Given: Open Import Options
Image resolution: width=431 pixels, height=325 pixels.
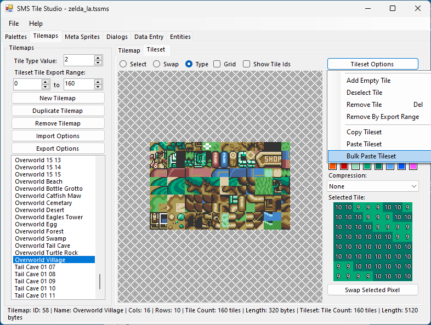Looking at the screenshot, I should pyautogui.click(x=58, y=136).
